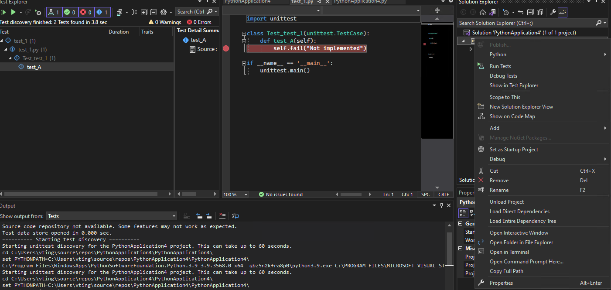Open the Show output from Tests dropdown
611x290 pixels.
(111, 216)
